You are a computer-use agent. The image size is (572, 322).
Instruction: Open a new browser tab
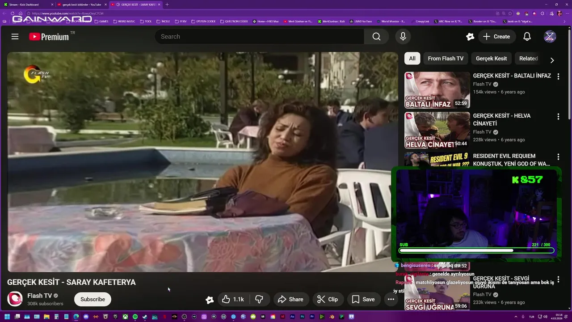coord(167,4)
